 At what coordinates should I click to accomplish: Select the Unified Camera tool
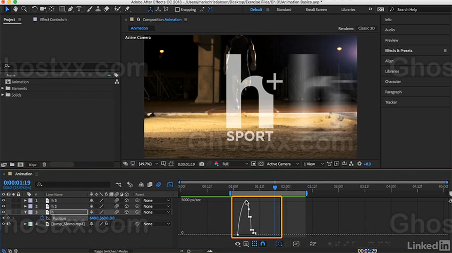coord(43,9)
